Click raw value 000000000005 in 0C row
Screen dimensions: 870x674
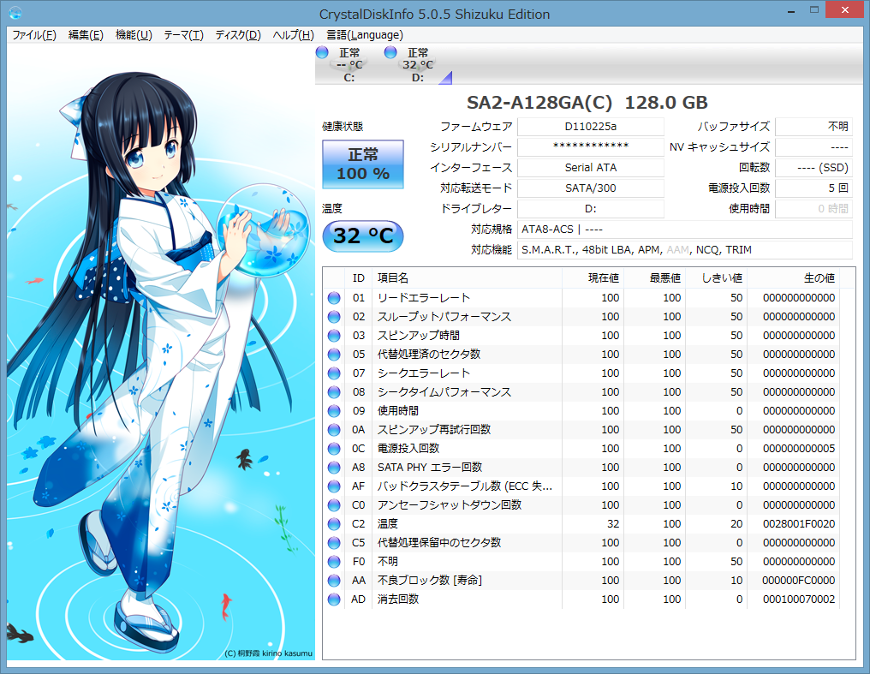point(798,449)
